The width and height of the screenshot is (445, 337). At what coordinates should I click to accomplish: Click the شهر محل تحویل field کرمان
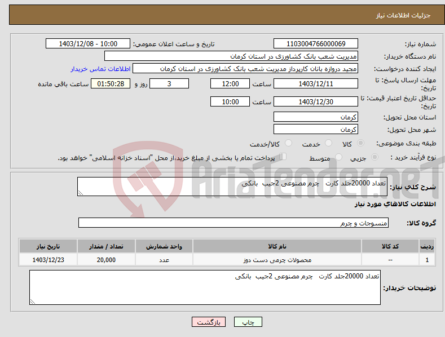[316, 130]
